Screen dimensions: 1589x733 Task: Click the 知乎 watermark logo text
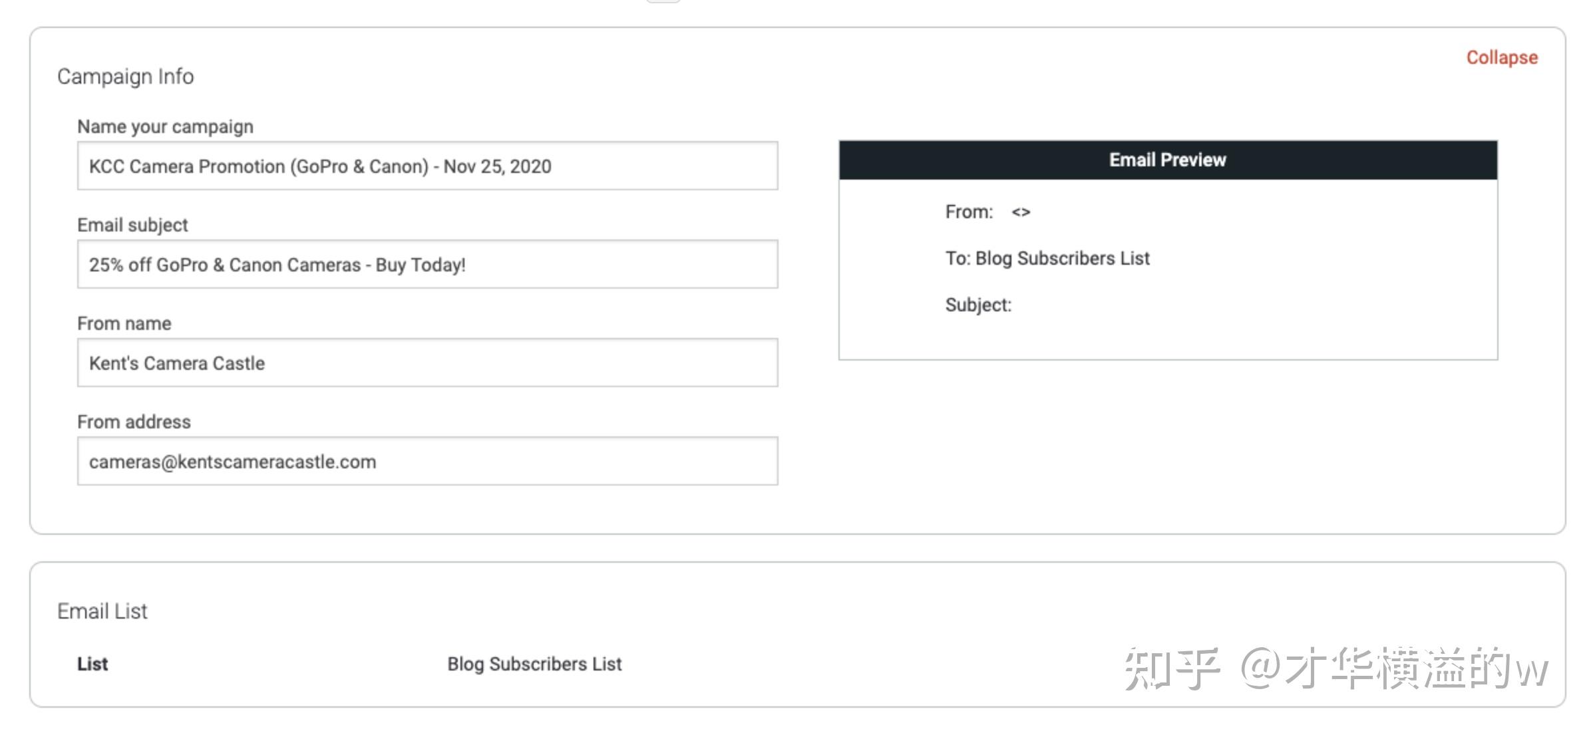1172,668
